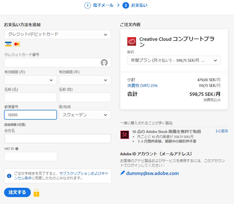Screen dimensions: 234x204
Task: Click the 消費税込み note under the total
Action: point(212,100)
